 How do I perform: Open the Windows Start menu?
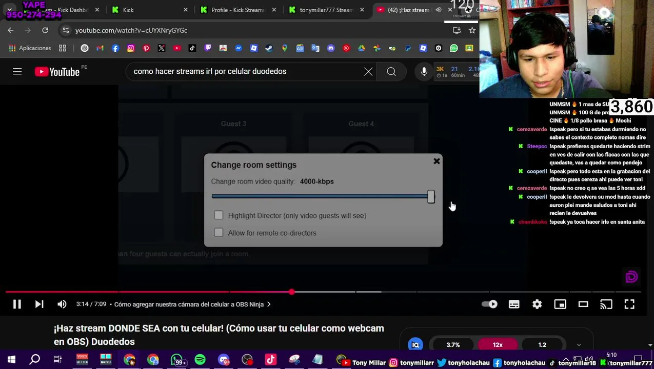click(x=11, y=360)
